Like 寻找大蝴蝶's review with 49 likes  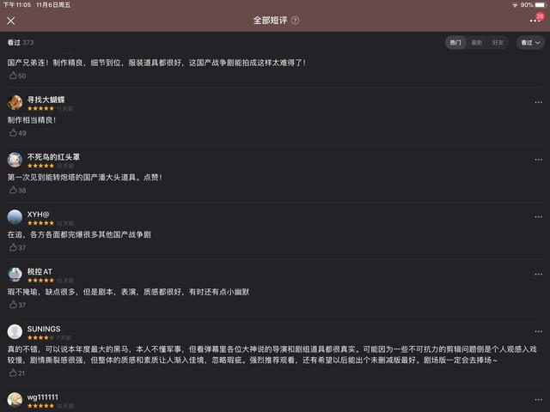[17, 133]
